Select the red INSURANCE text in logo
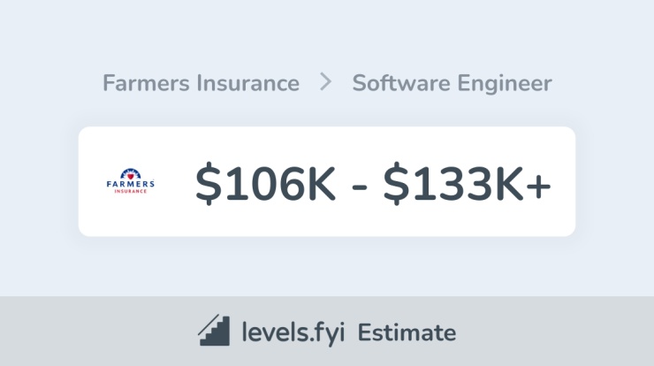The width and height of the screenshot is (654, 366). [x=131, y=191]
